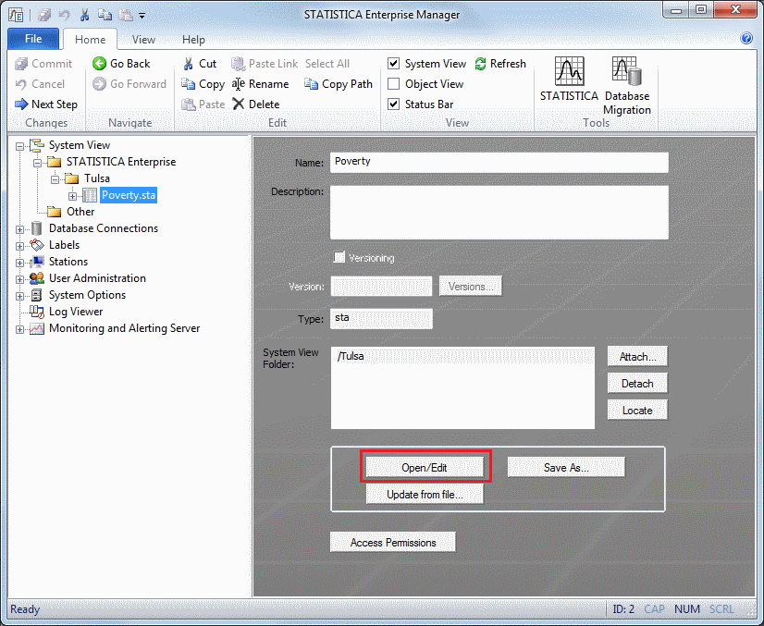
Task: Open the help question mark icon
Action: coord(746,39)
